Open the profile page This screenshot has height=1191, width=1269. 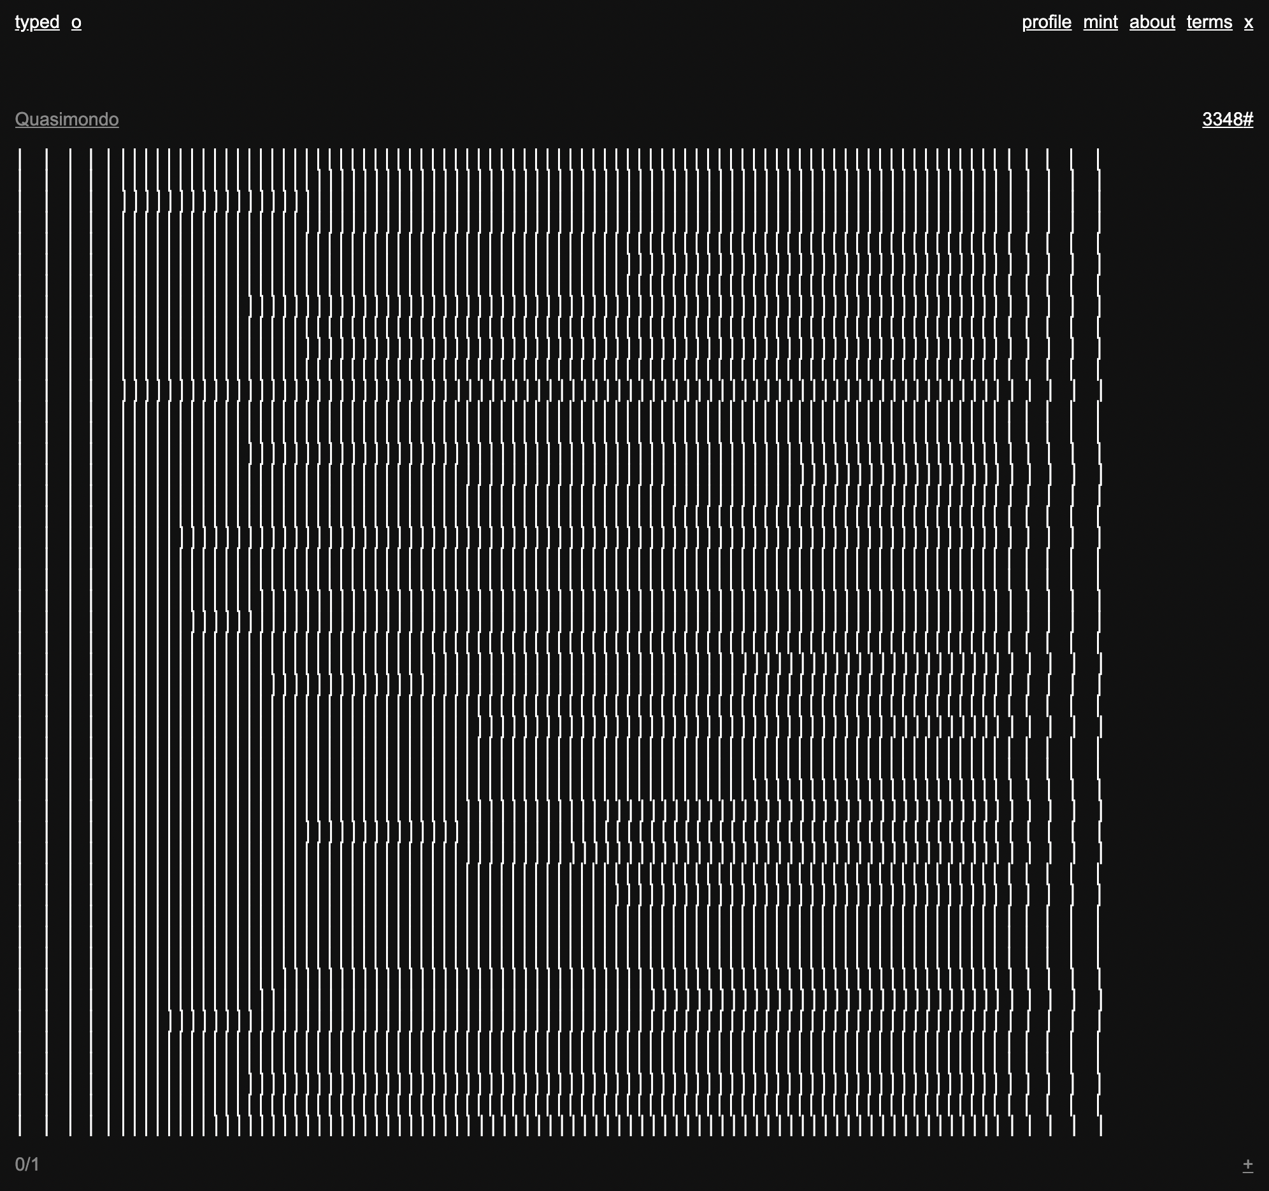coord(1046,22)
